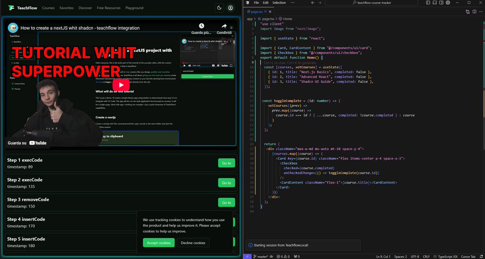Go back with the left navigation arrow
Viewport: 485px width, 259px height.
[313, 3]
